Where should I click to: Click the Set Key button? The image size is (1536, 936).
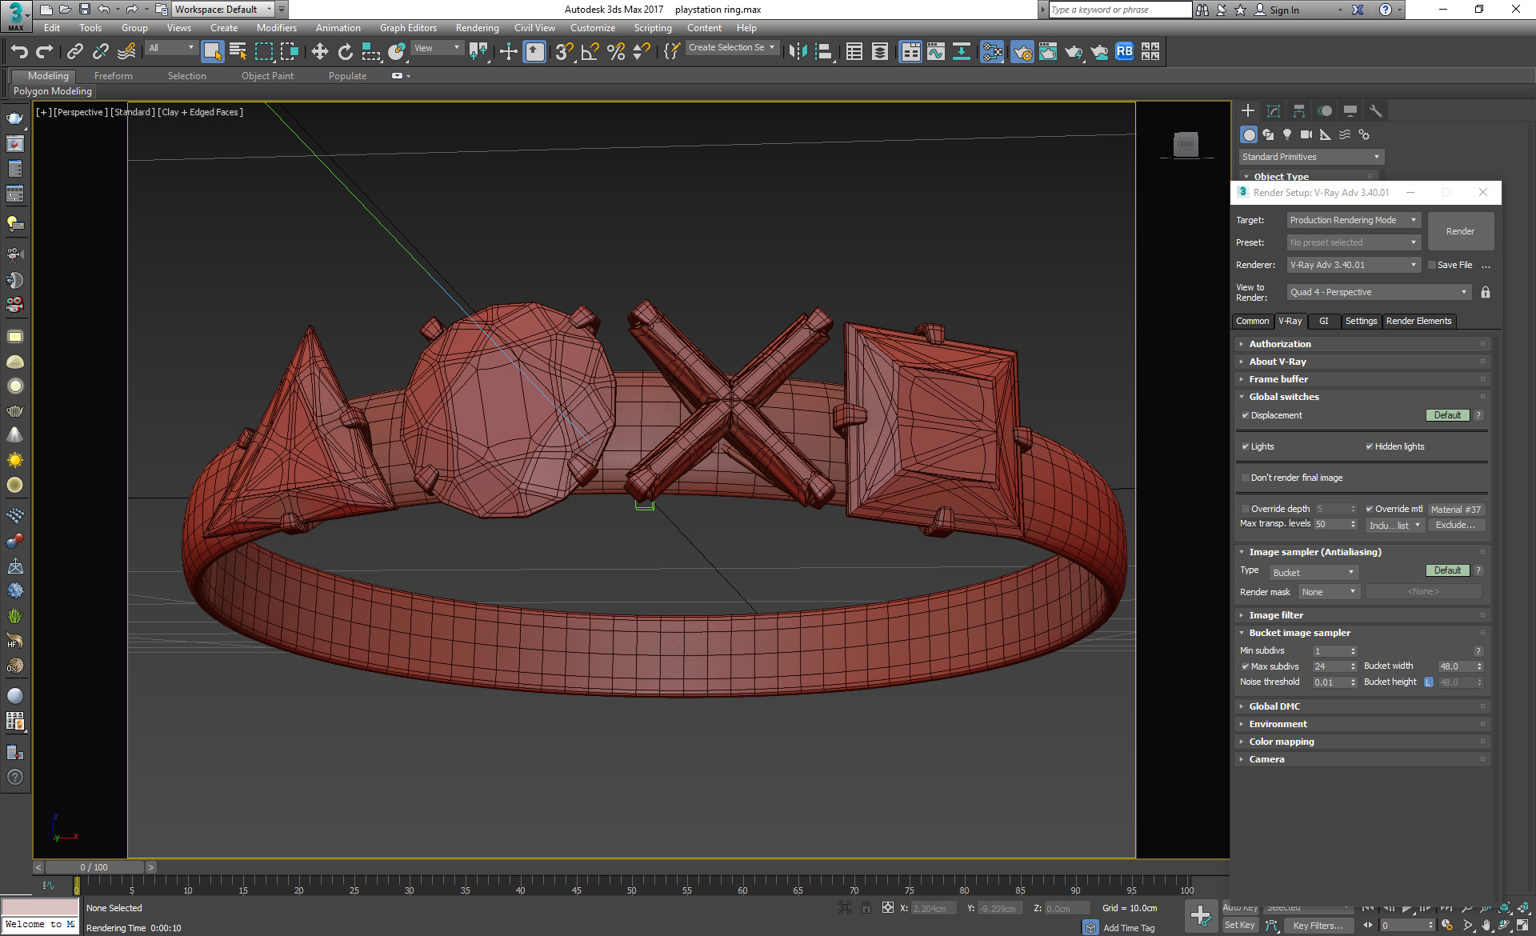click(1240, 926)
